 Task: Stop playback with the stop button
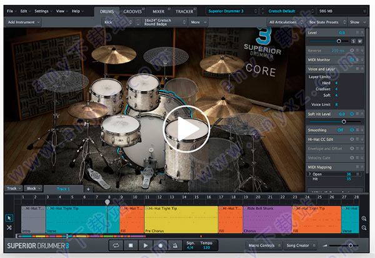point(131,246)
